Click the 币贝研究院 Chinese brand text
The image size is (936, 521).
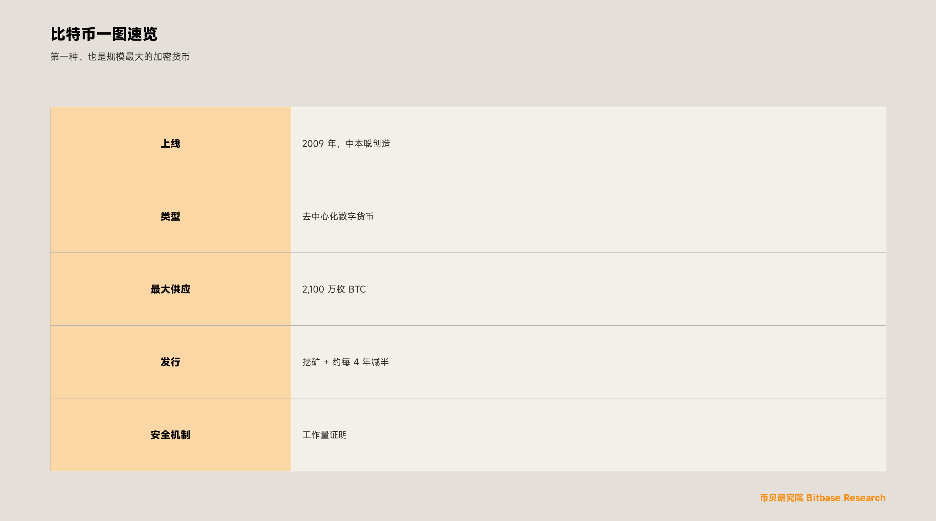(781, 498)
